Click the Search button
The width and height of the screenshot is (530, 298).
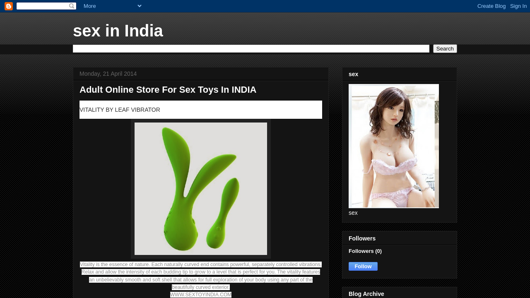[x=445, y=49]
